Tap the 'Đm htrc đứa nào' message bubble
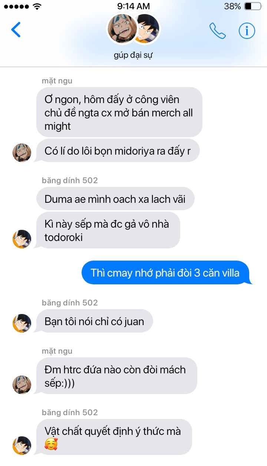This screenshot has width=267, height=466. pyautogui.click(x=117, y=376)
